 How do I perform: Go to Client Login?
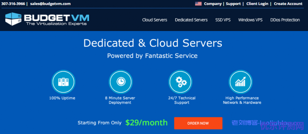[x=258, y=4]
